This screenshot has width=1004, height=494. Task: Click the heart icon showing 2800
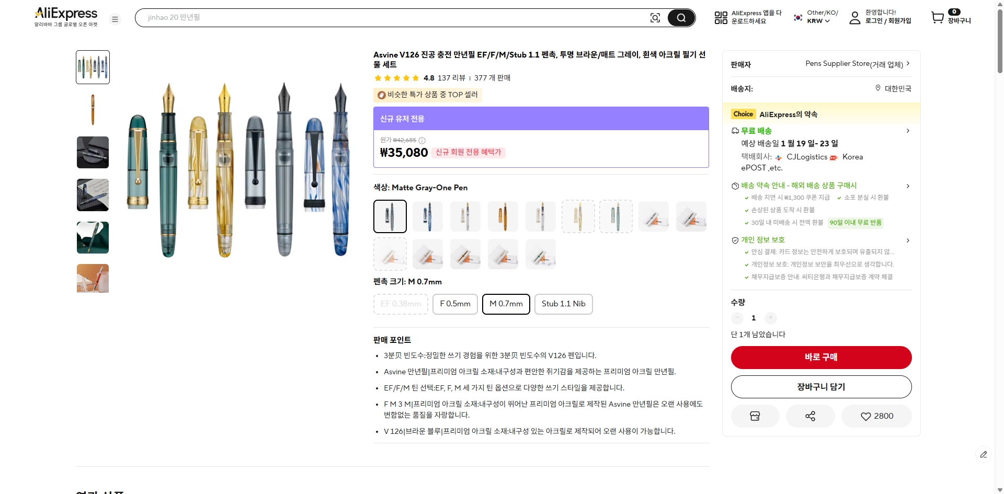(x=876, y=416)
